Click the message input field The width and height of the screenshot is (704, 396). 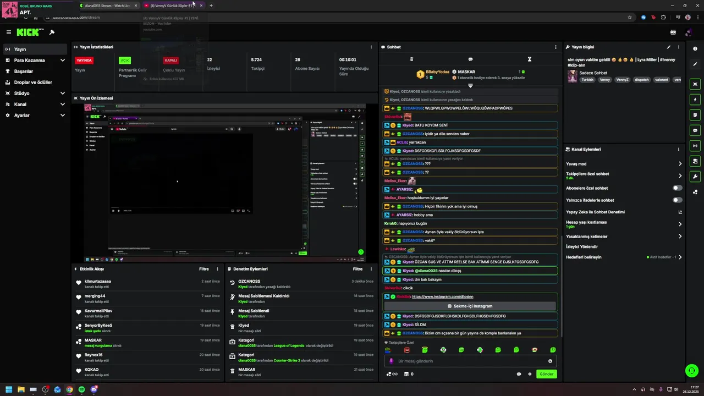[x=470, y=361]
